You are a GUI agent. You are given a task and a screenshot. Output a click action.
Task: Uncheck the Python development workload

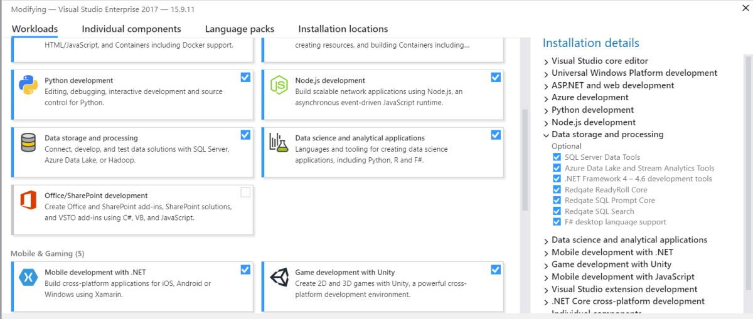(x=245, y=77)
